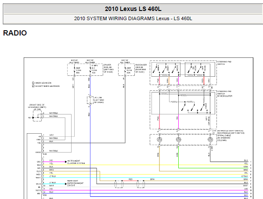The height and width of the screenshot is (199, 263).
Task: Click the 'R56' connector label
Action: 45,195
